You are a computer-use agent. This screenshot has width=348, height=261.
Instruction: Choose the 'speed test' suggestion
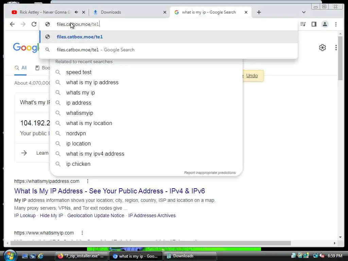click(146, 72)
